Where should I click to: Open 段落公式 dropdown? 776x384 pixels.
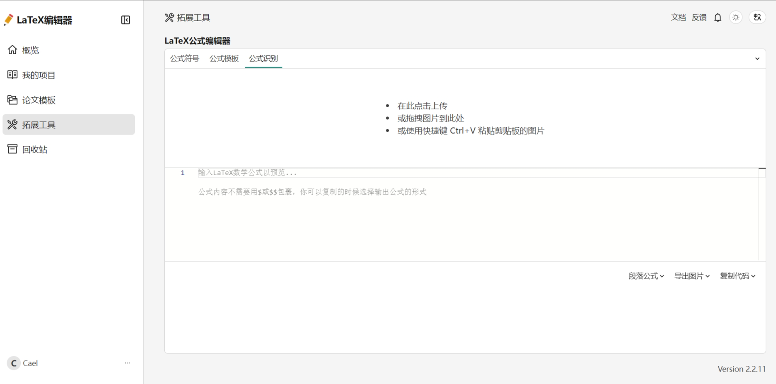click(x=646, y=276)
